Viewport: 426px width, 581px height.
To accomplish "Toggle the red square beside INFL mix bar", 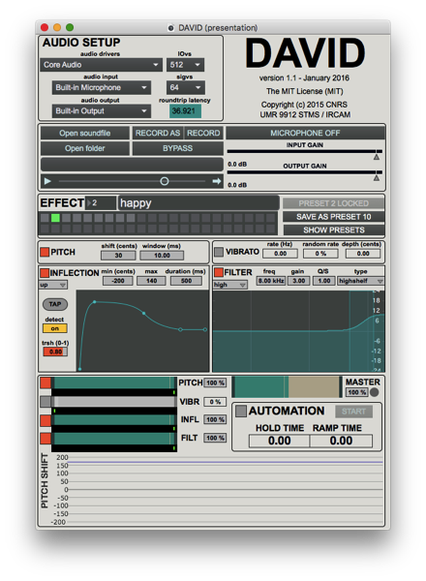I will (x=46, y=420).
